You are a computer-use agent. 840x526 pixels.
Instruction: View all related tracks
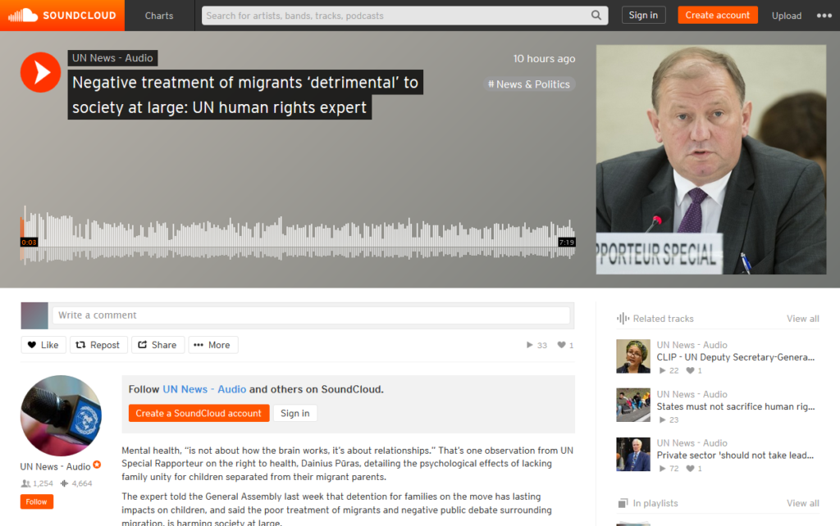(802, 319)
